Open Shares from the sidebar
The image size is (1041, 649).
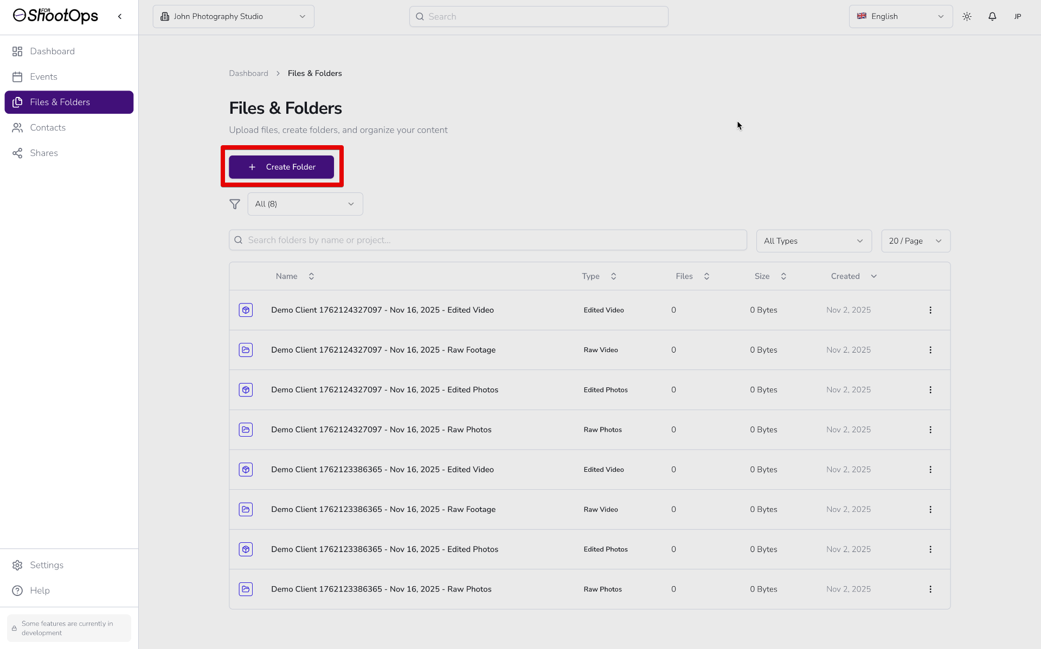click(43, 153)
